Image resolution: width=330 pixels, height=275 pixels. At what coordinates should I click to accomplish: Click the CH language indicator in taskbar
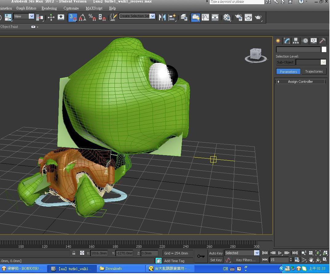[x=225, y=269]
